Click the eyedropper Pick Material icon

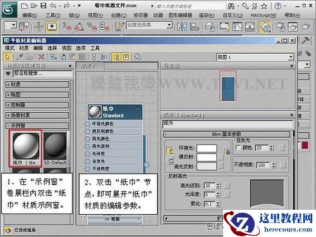20,57
